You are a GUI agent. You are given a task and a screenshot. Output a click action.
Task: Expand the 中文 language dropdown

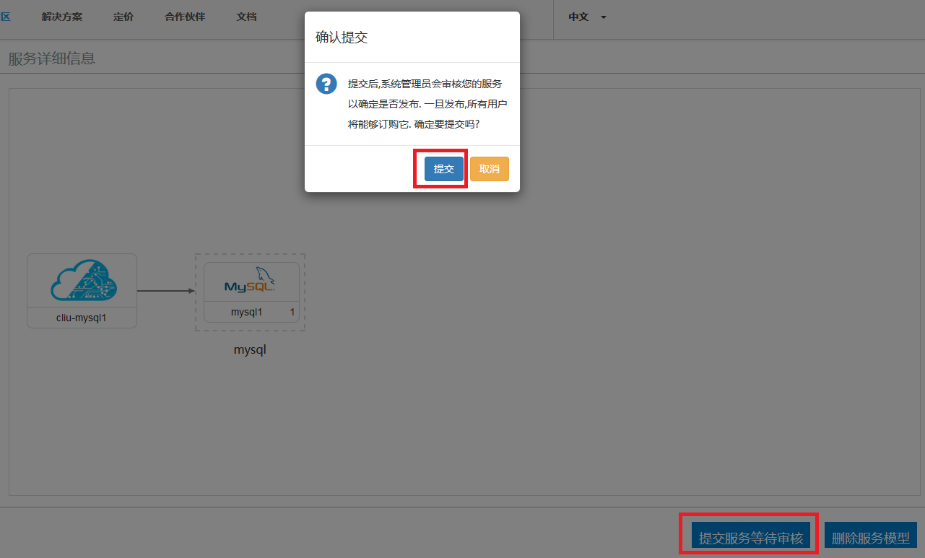pos(587,17)
